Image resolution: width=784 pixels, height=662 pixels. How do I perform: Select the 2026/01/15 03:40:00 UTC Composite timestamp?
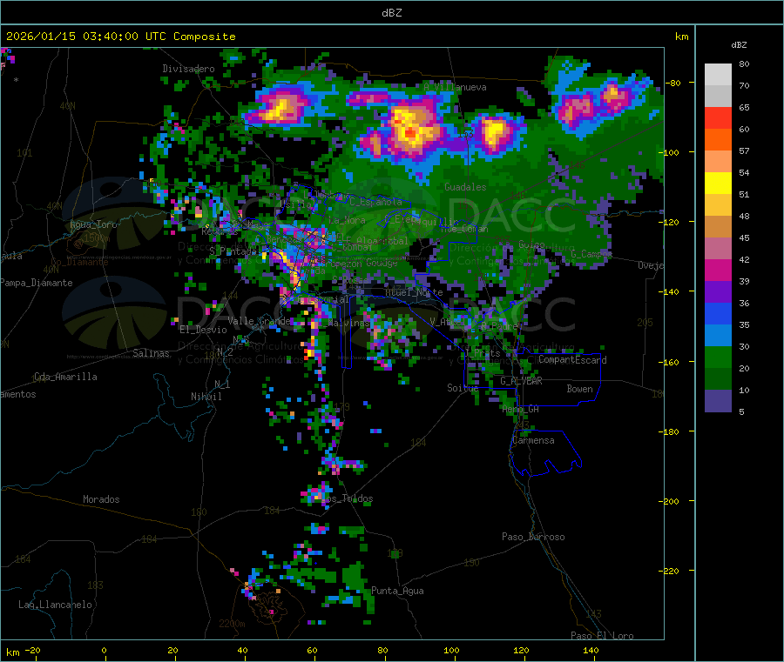pos(120,37)
